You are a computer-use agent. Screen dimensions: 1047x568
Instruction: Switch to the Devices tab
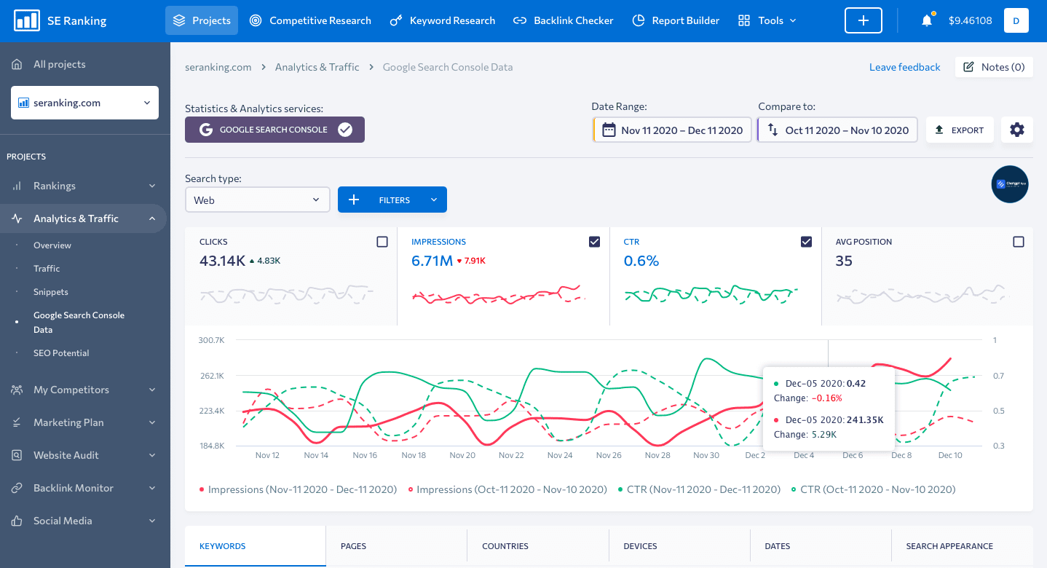pos(679,546)
